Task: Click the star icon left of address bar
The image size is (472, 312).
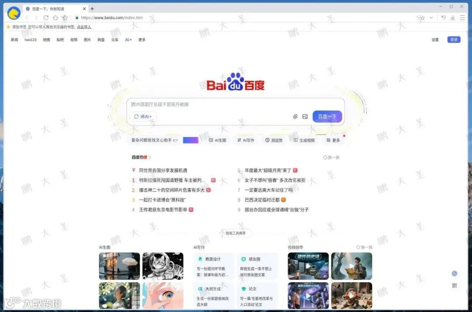Action: coord(65,18)
